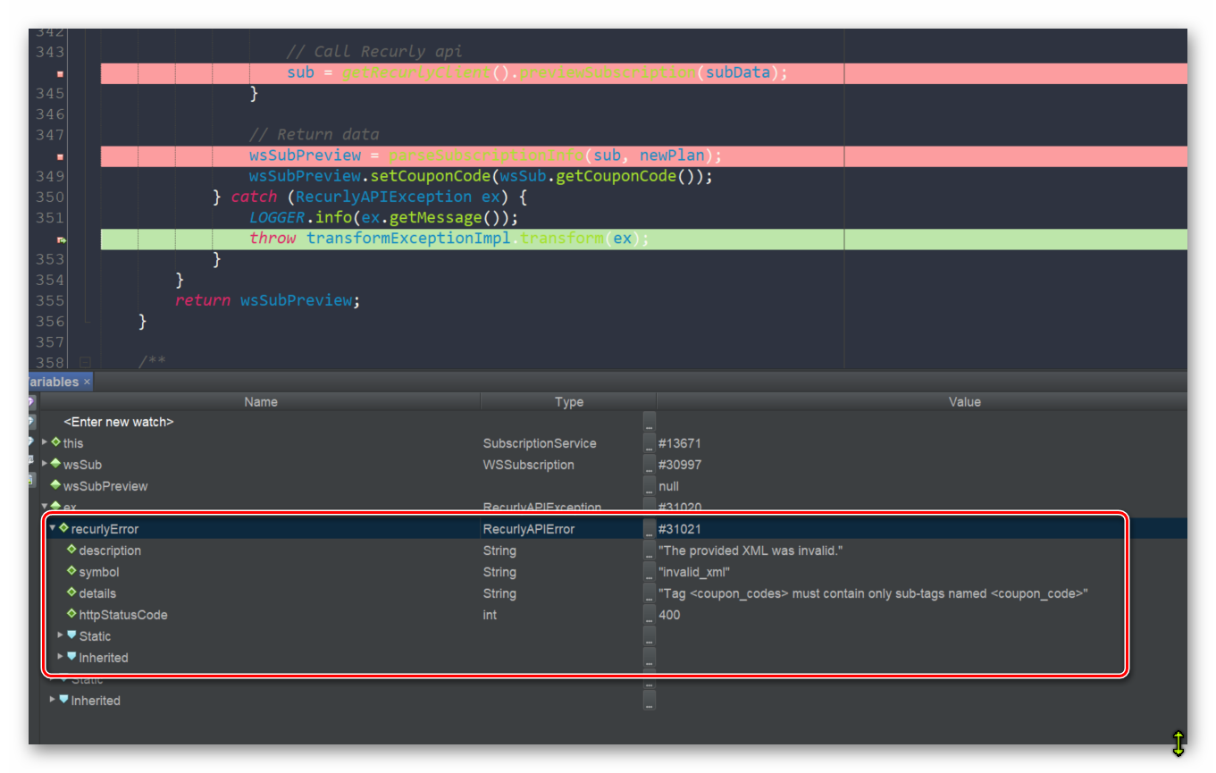This screenshot has width=1216, height=773.
Task: Click the purple diamond icon in the debugger sidebar
Action: (32, 401)
